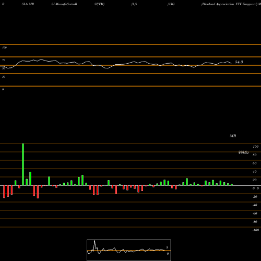The height and width of the screenshot is (261, 261).
Task: Click the 50 label on RSI axis
Action: pos(4,68)
